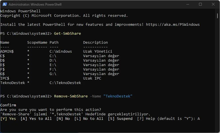Click the 'Confirm' prompt heading

[x=8, y=105]
